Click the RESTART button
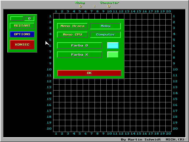 click(22, 26)
